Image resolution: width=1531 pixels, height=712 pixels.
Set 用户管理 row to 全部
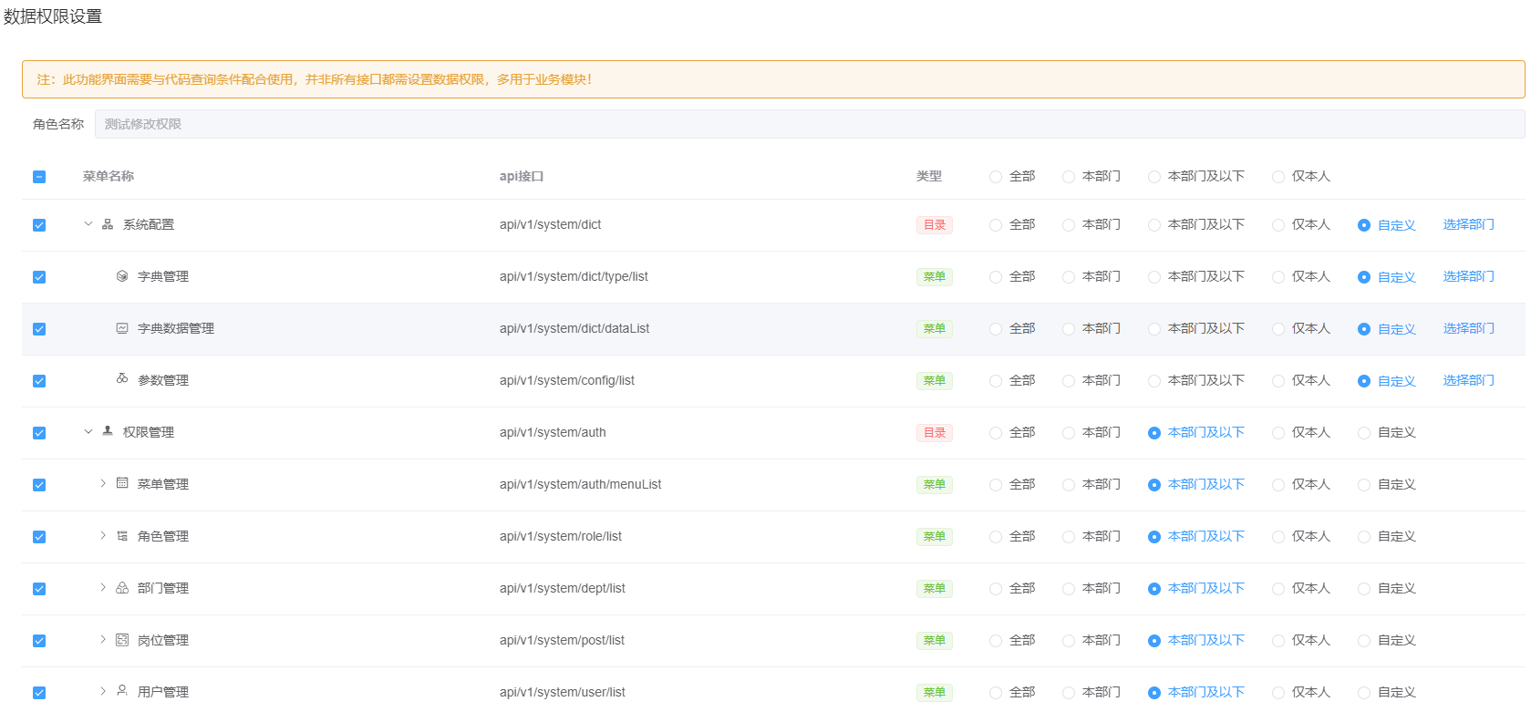tap(996, 693)
